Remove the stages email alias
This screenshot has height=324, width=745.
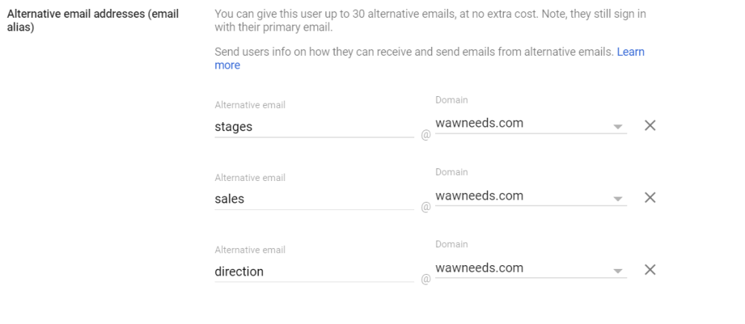coord(650,125)
